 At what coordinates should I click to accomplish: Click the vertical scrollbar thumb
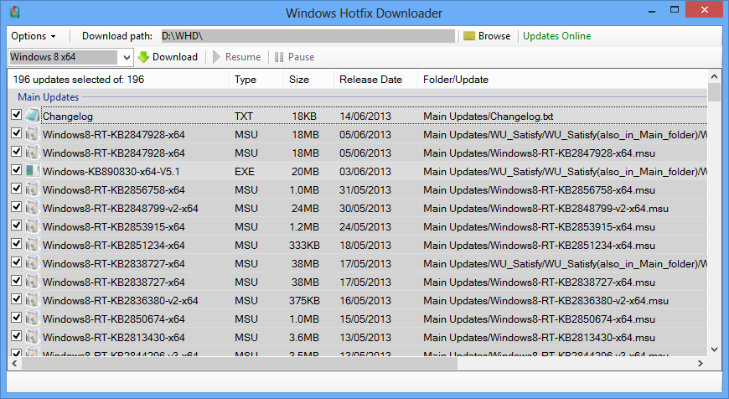714,92
